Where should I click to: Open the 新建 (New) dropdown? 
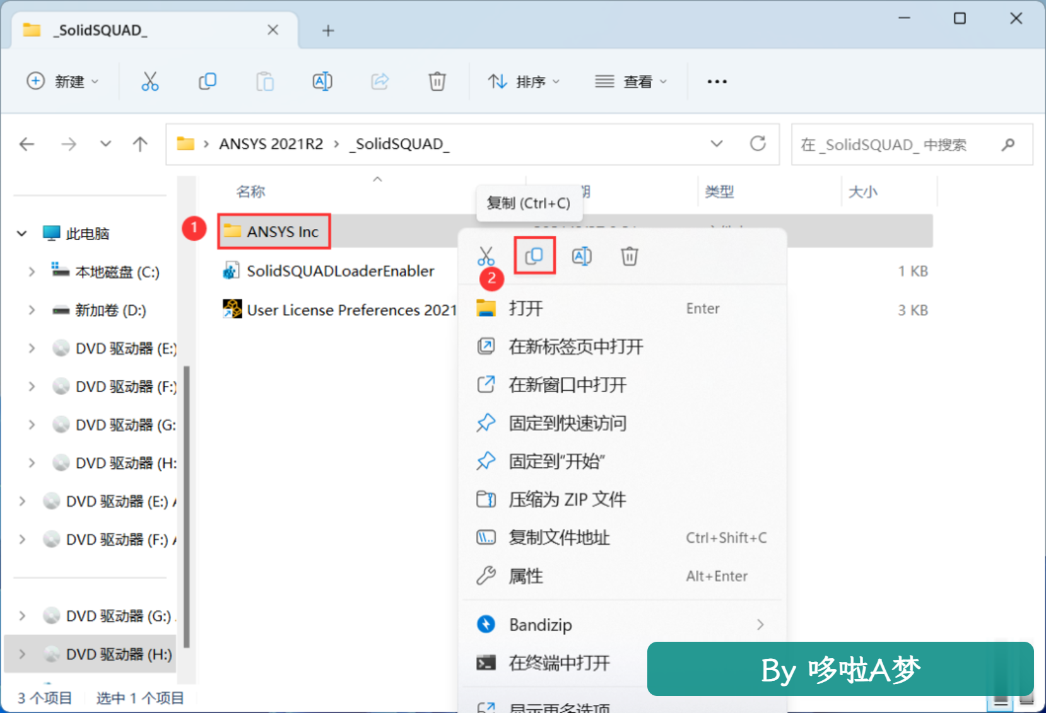pos(63,81)
